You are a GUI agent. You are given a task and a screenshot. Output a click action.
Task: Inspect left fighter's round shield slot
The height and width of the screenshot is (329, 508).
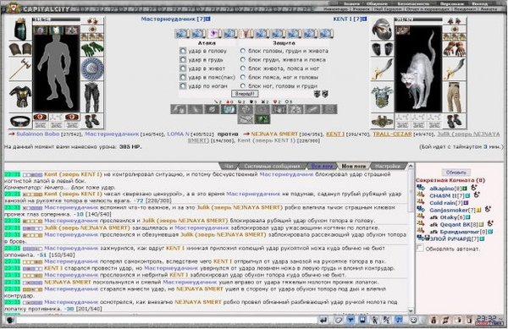click(x=92, y=69)
